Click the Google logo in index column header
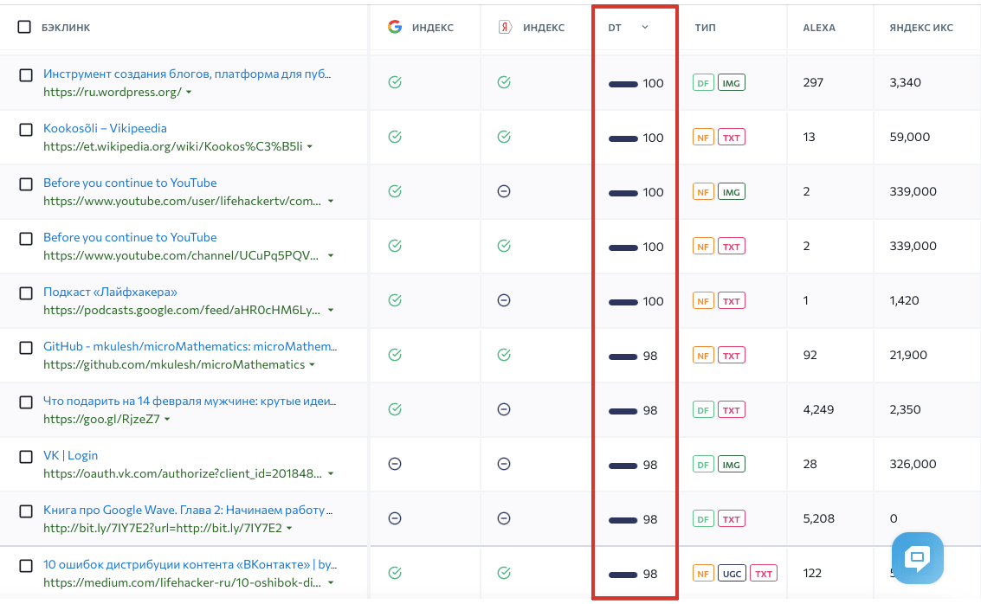 (x=395, y=26)
